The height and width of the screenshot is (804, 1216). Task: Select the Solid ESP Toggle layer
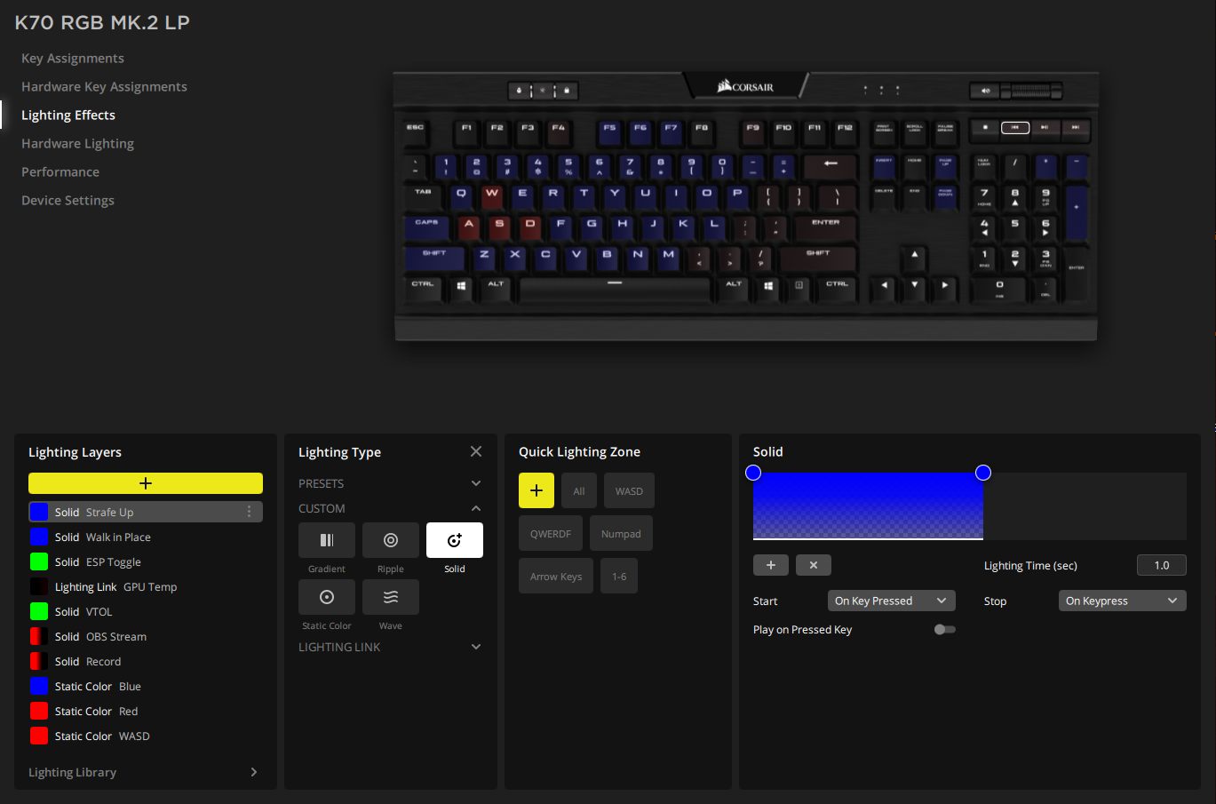coord(146,561)
